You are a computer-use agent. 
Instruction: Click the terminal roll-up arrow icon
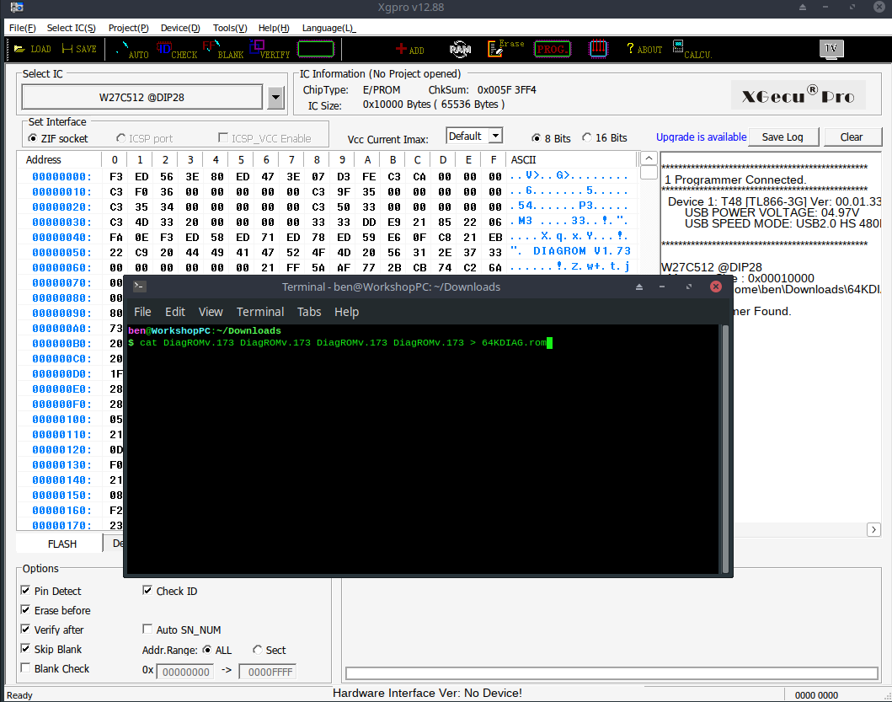639,287
